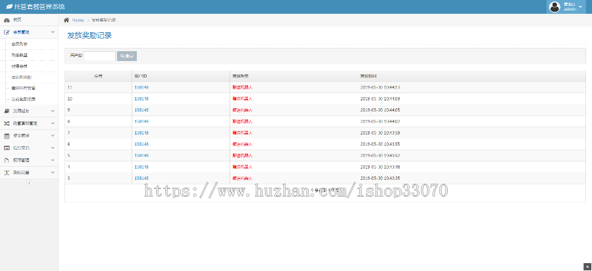The width and height of the screenshot is (592, 271).
Task: Expand the chevron on the card icon row
Action: click(53, 148)
